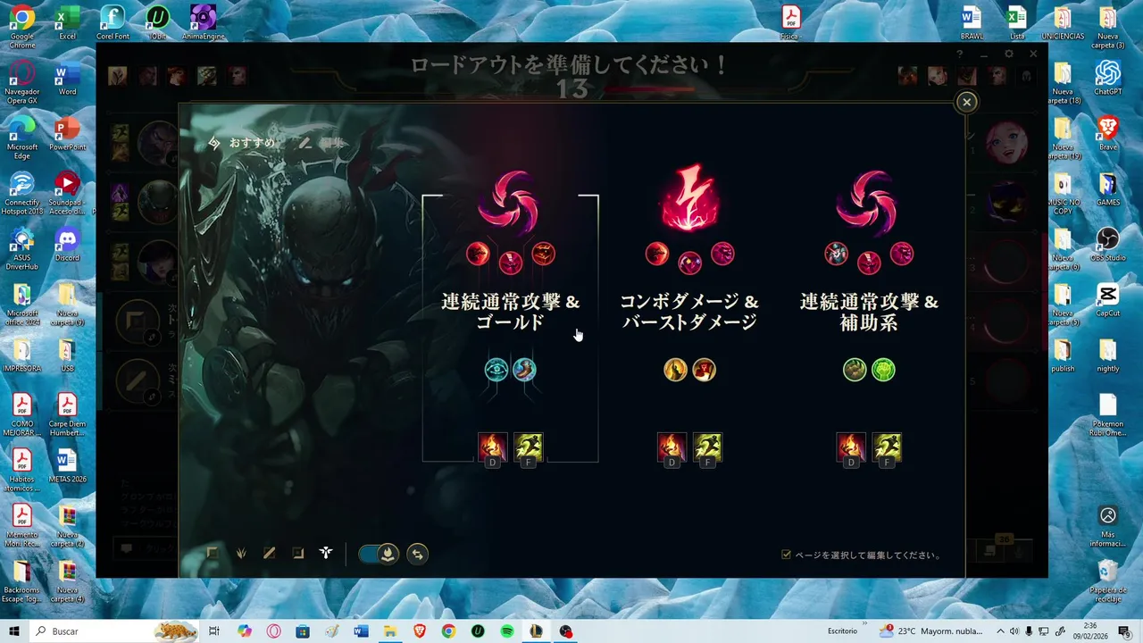Click the boots secondary rune on the ゴールド page

pos(524,370)
